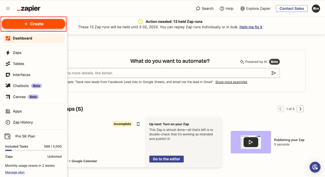Viewport: 325px width, 177px height.
Task: Open the hamburger menu icon
Action: pos(8,9)
